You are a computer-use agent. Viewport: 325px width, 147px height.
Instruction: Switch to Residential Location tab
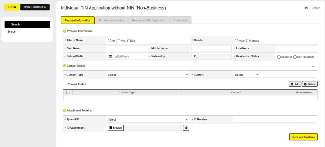click(111, 20)
